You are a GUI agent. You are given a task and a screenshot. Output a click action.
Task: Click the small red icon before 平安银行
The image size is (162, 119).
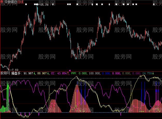pyautogui.click(x=1, y=2)
